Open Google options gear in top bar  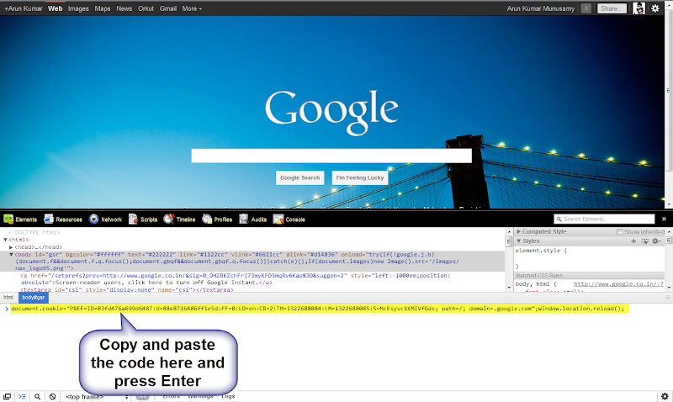click(655, 8)
